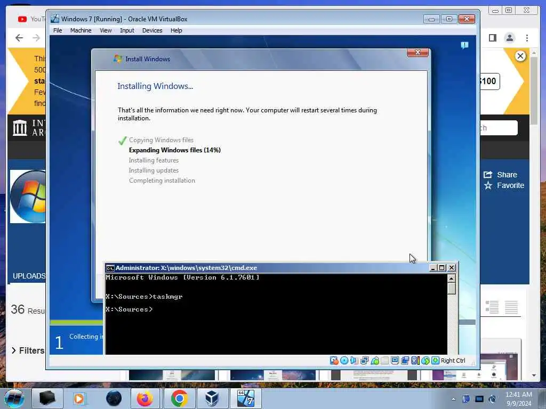546x409 pixels.
Task: Open the Devices menu in VirtualBox
Action: (x=152, y=30)
